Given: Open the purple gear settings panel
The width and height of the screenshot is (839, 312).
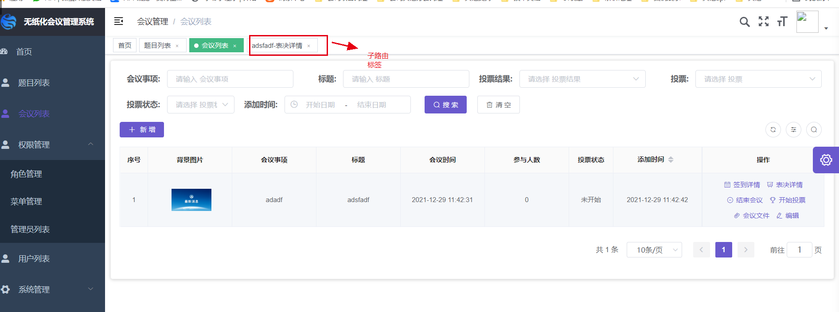Looking at the screenshot, I should pos(826,160).
